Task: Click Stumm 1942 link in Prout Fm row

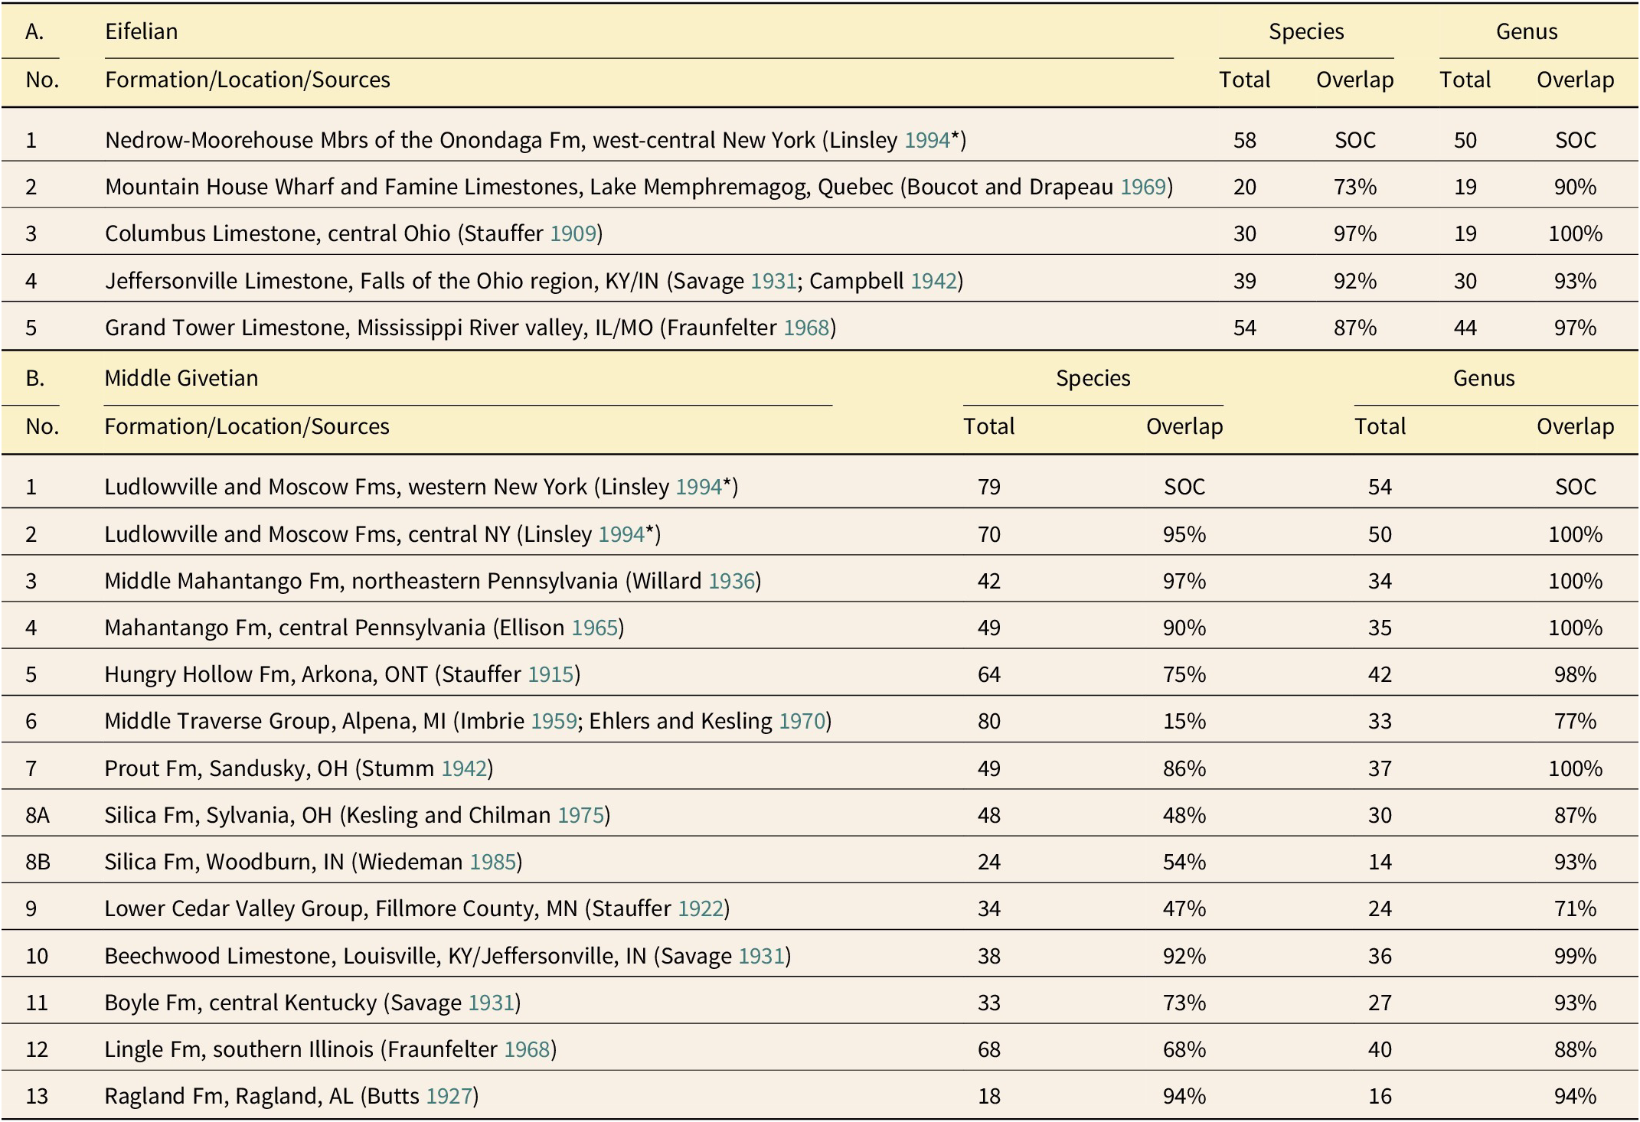Action: 464,768
